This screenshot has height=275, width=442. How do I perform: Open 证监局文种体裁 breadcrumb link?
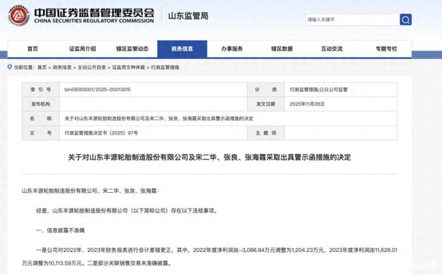coord(129,67)
